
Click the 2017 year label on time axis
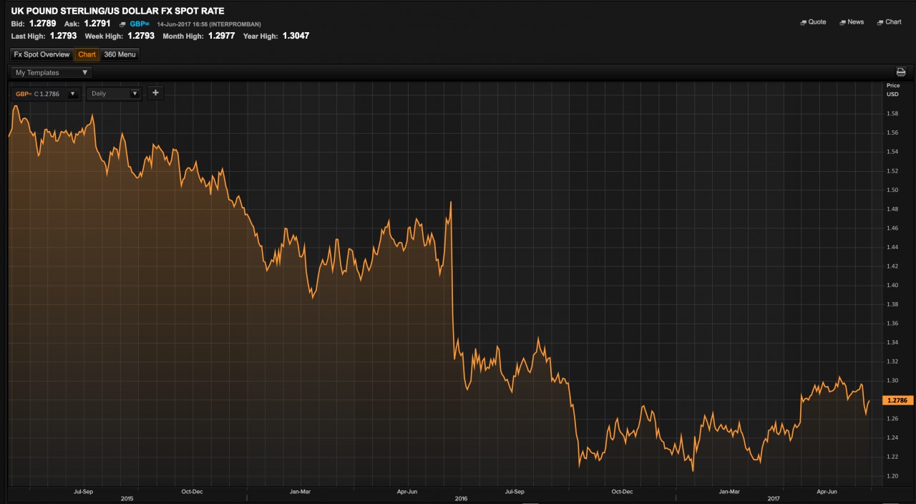[x=774, y=498]
